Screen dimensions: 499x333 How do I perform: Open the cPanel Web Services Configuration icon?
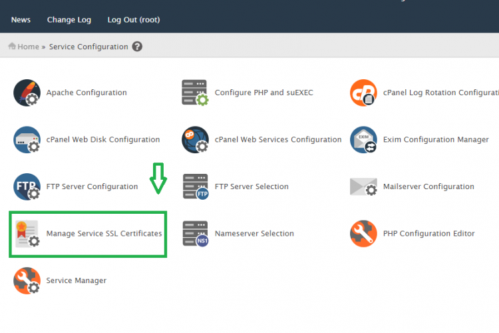195,140
